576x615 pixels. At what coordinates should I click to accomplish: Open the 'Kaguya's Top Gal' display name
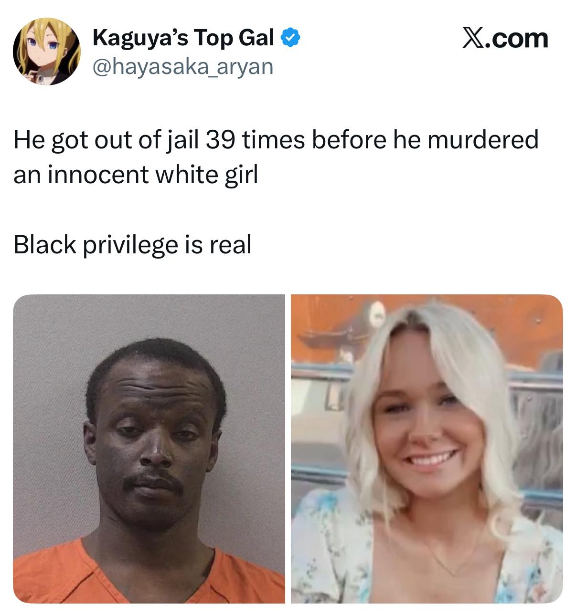(x=183, y=38)
